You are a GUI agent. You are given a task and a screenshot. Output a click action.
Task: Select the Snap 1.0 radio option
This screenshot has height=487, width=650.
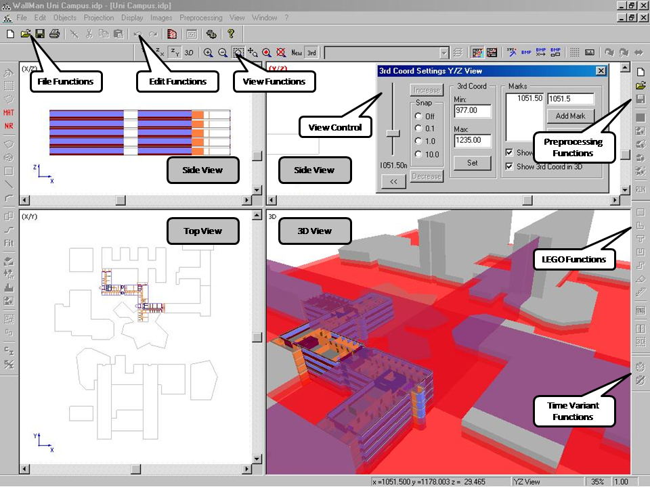pos(418,141)
